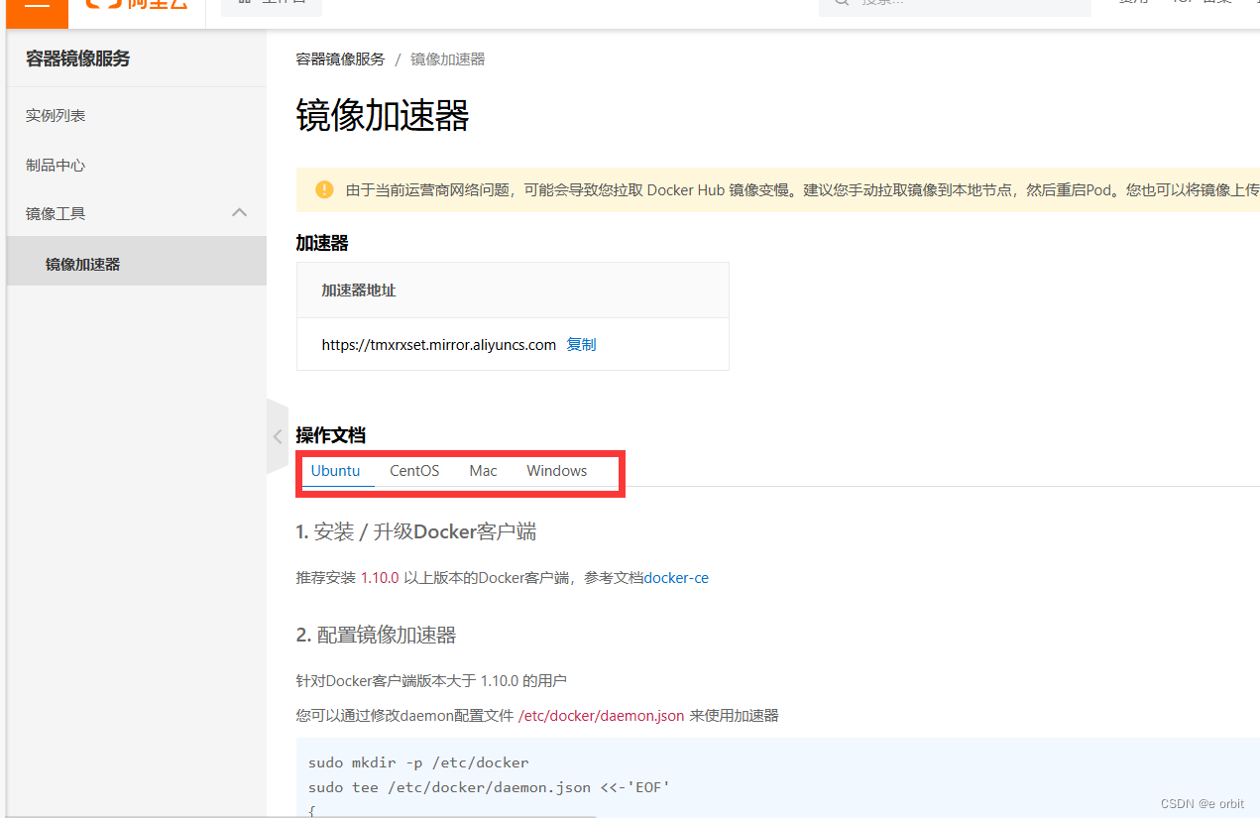Switch to the CentOS tab
Screen dimensions: 1260x818
pyautogui.click(x=414, y=471)
